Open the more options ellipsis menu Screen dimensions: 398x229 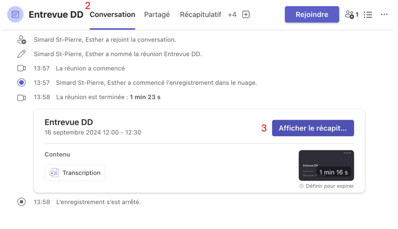(x=384, y=14)
